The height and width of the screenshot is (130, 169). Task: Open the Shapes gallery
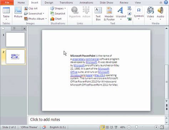[58, 9]
